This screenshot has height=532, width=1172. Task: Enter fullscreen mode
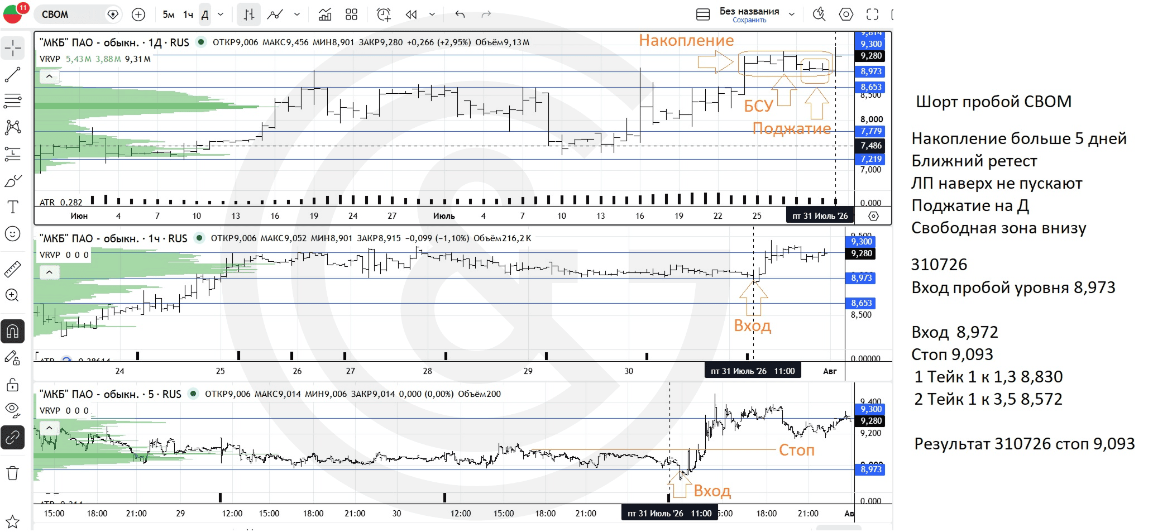[x=872, y=15]
